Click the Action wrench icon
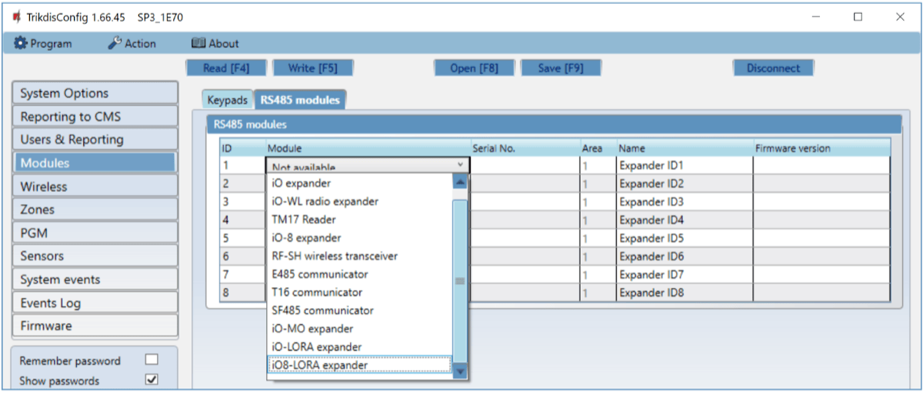This screenshot has height=393, width=923. click(x=115, y=44)
